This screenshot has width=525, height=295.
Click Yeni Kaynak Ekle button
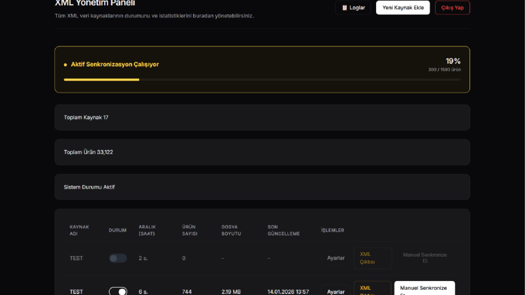click(x=403, y=8)
